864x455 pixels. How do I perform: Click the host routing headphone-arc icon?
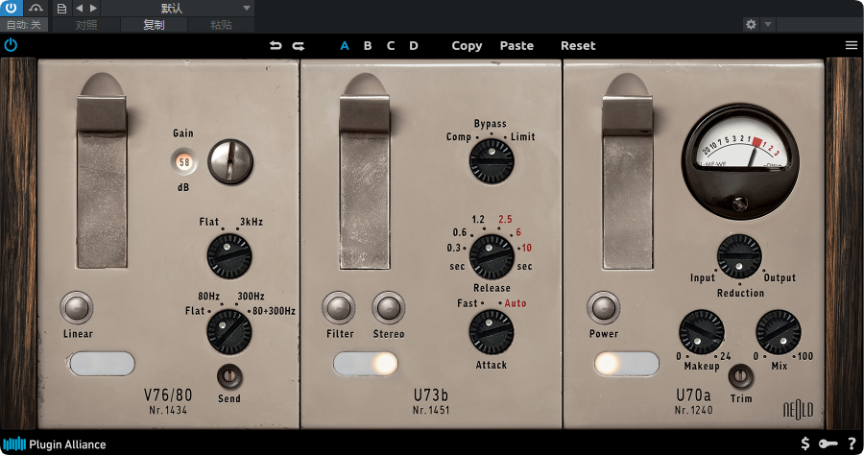pos(36,8)
